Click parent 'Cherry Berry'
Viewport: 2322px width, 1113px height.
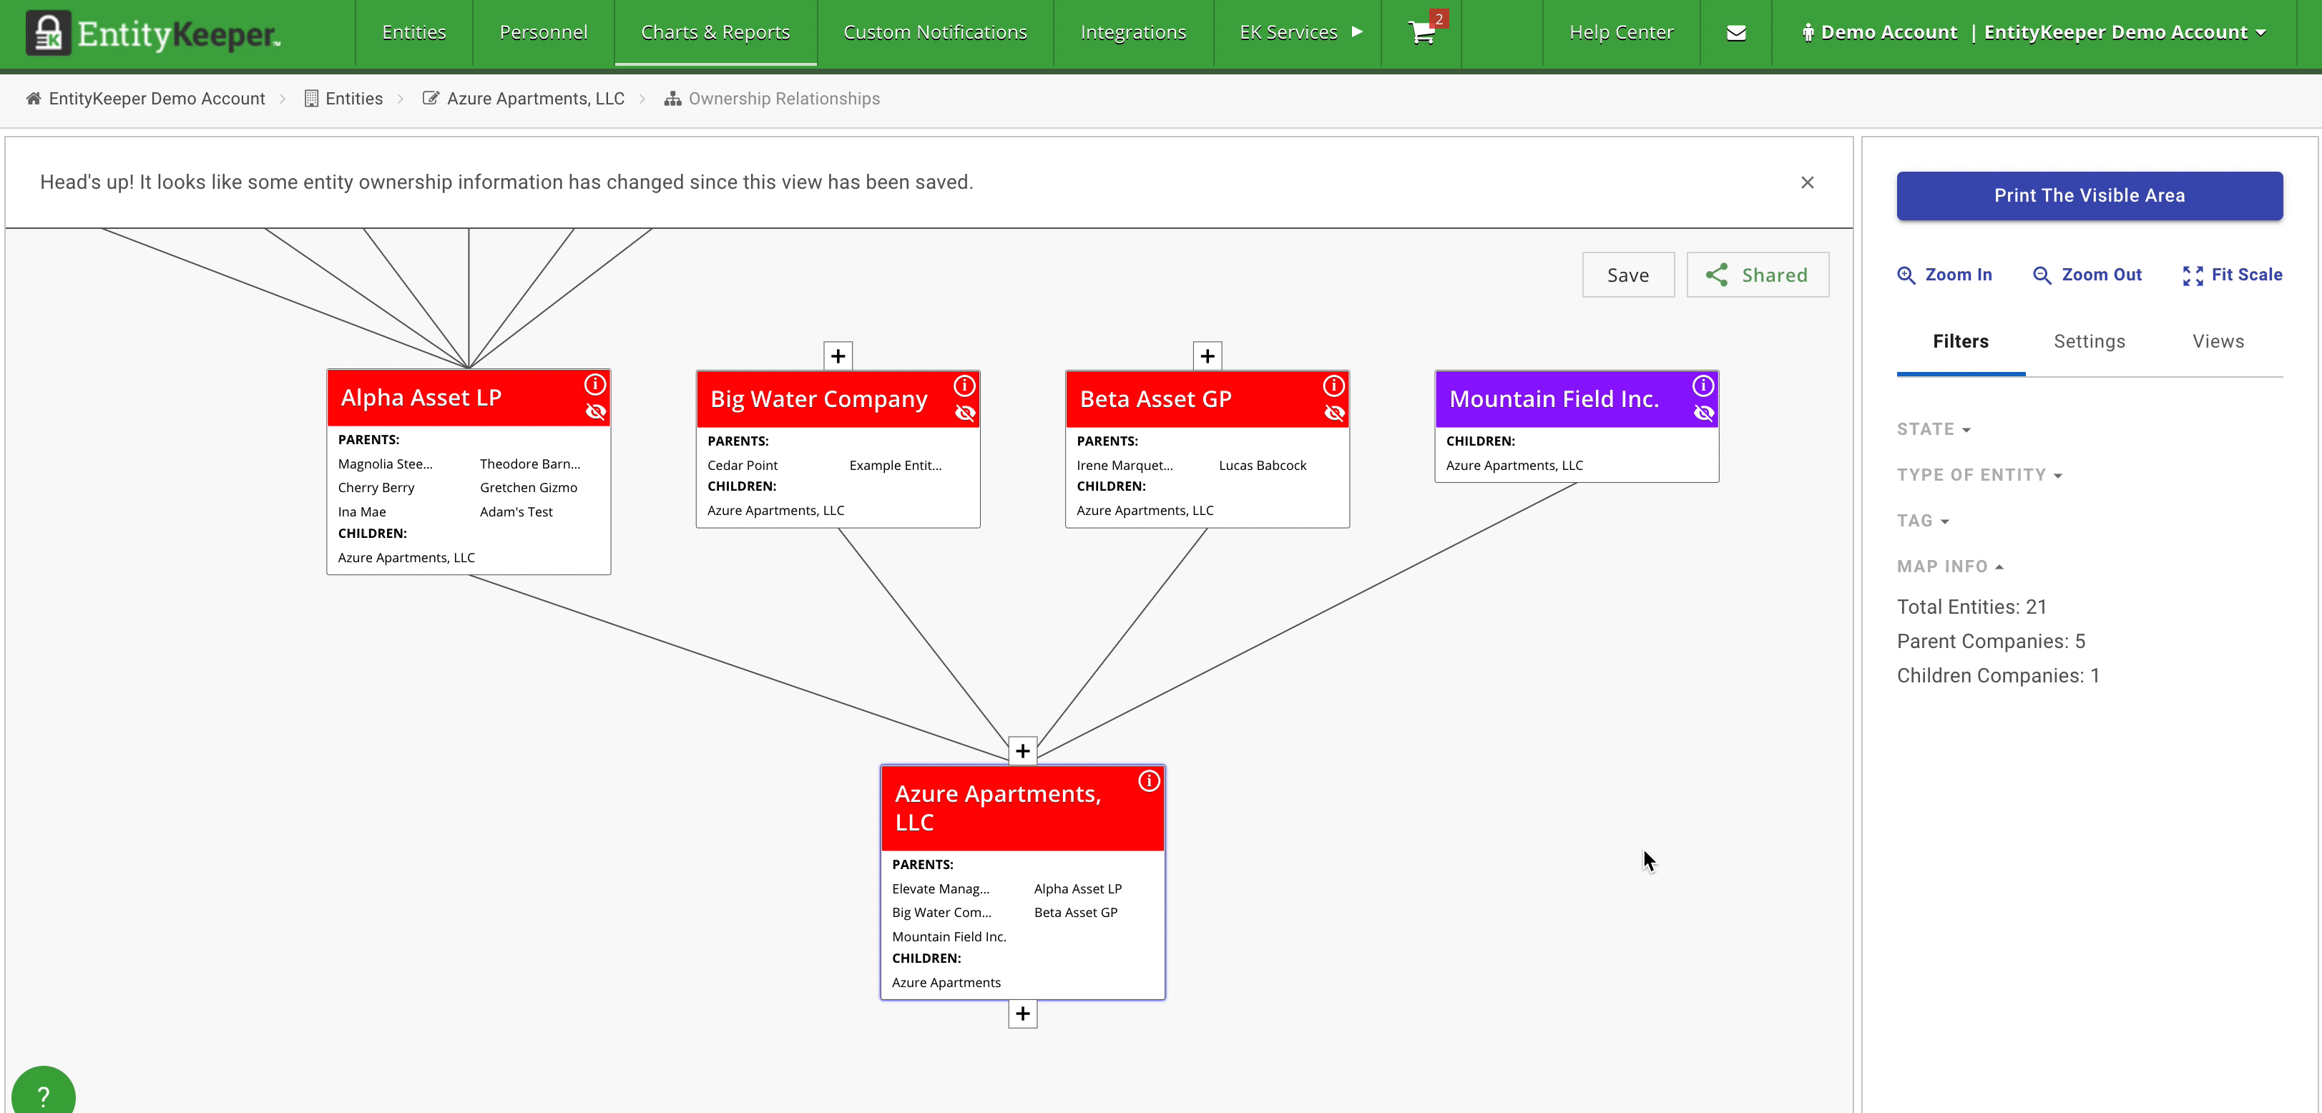tap(376, 488)
